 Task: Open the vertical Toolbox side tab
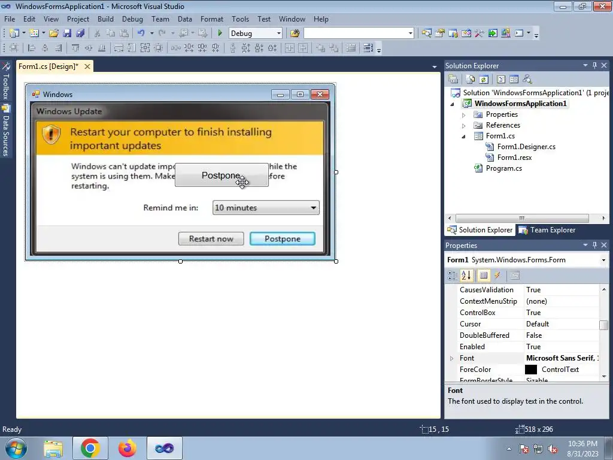click(x=6, y=81)
